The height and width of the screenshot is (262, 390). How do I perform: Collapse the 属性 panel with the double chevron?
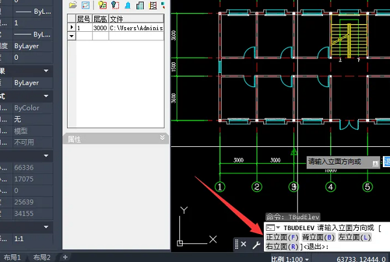(162, 138)
